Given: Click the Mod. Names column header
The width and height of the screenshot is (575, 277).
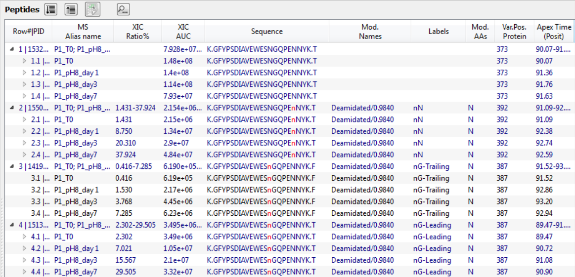Looking at the screenshot, I should [370, 32].
